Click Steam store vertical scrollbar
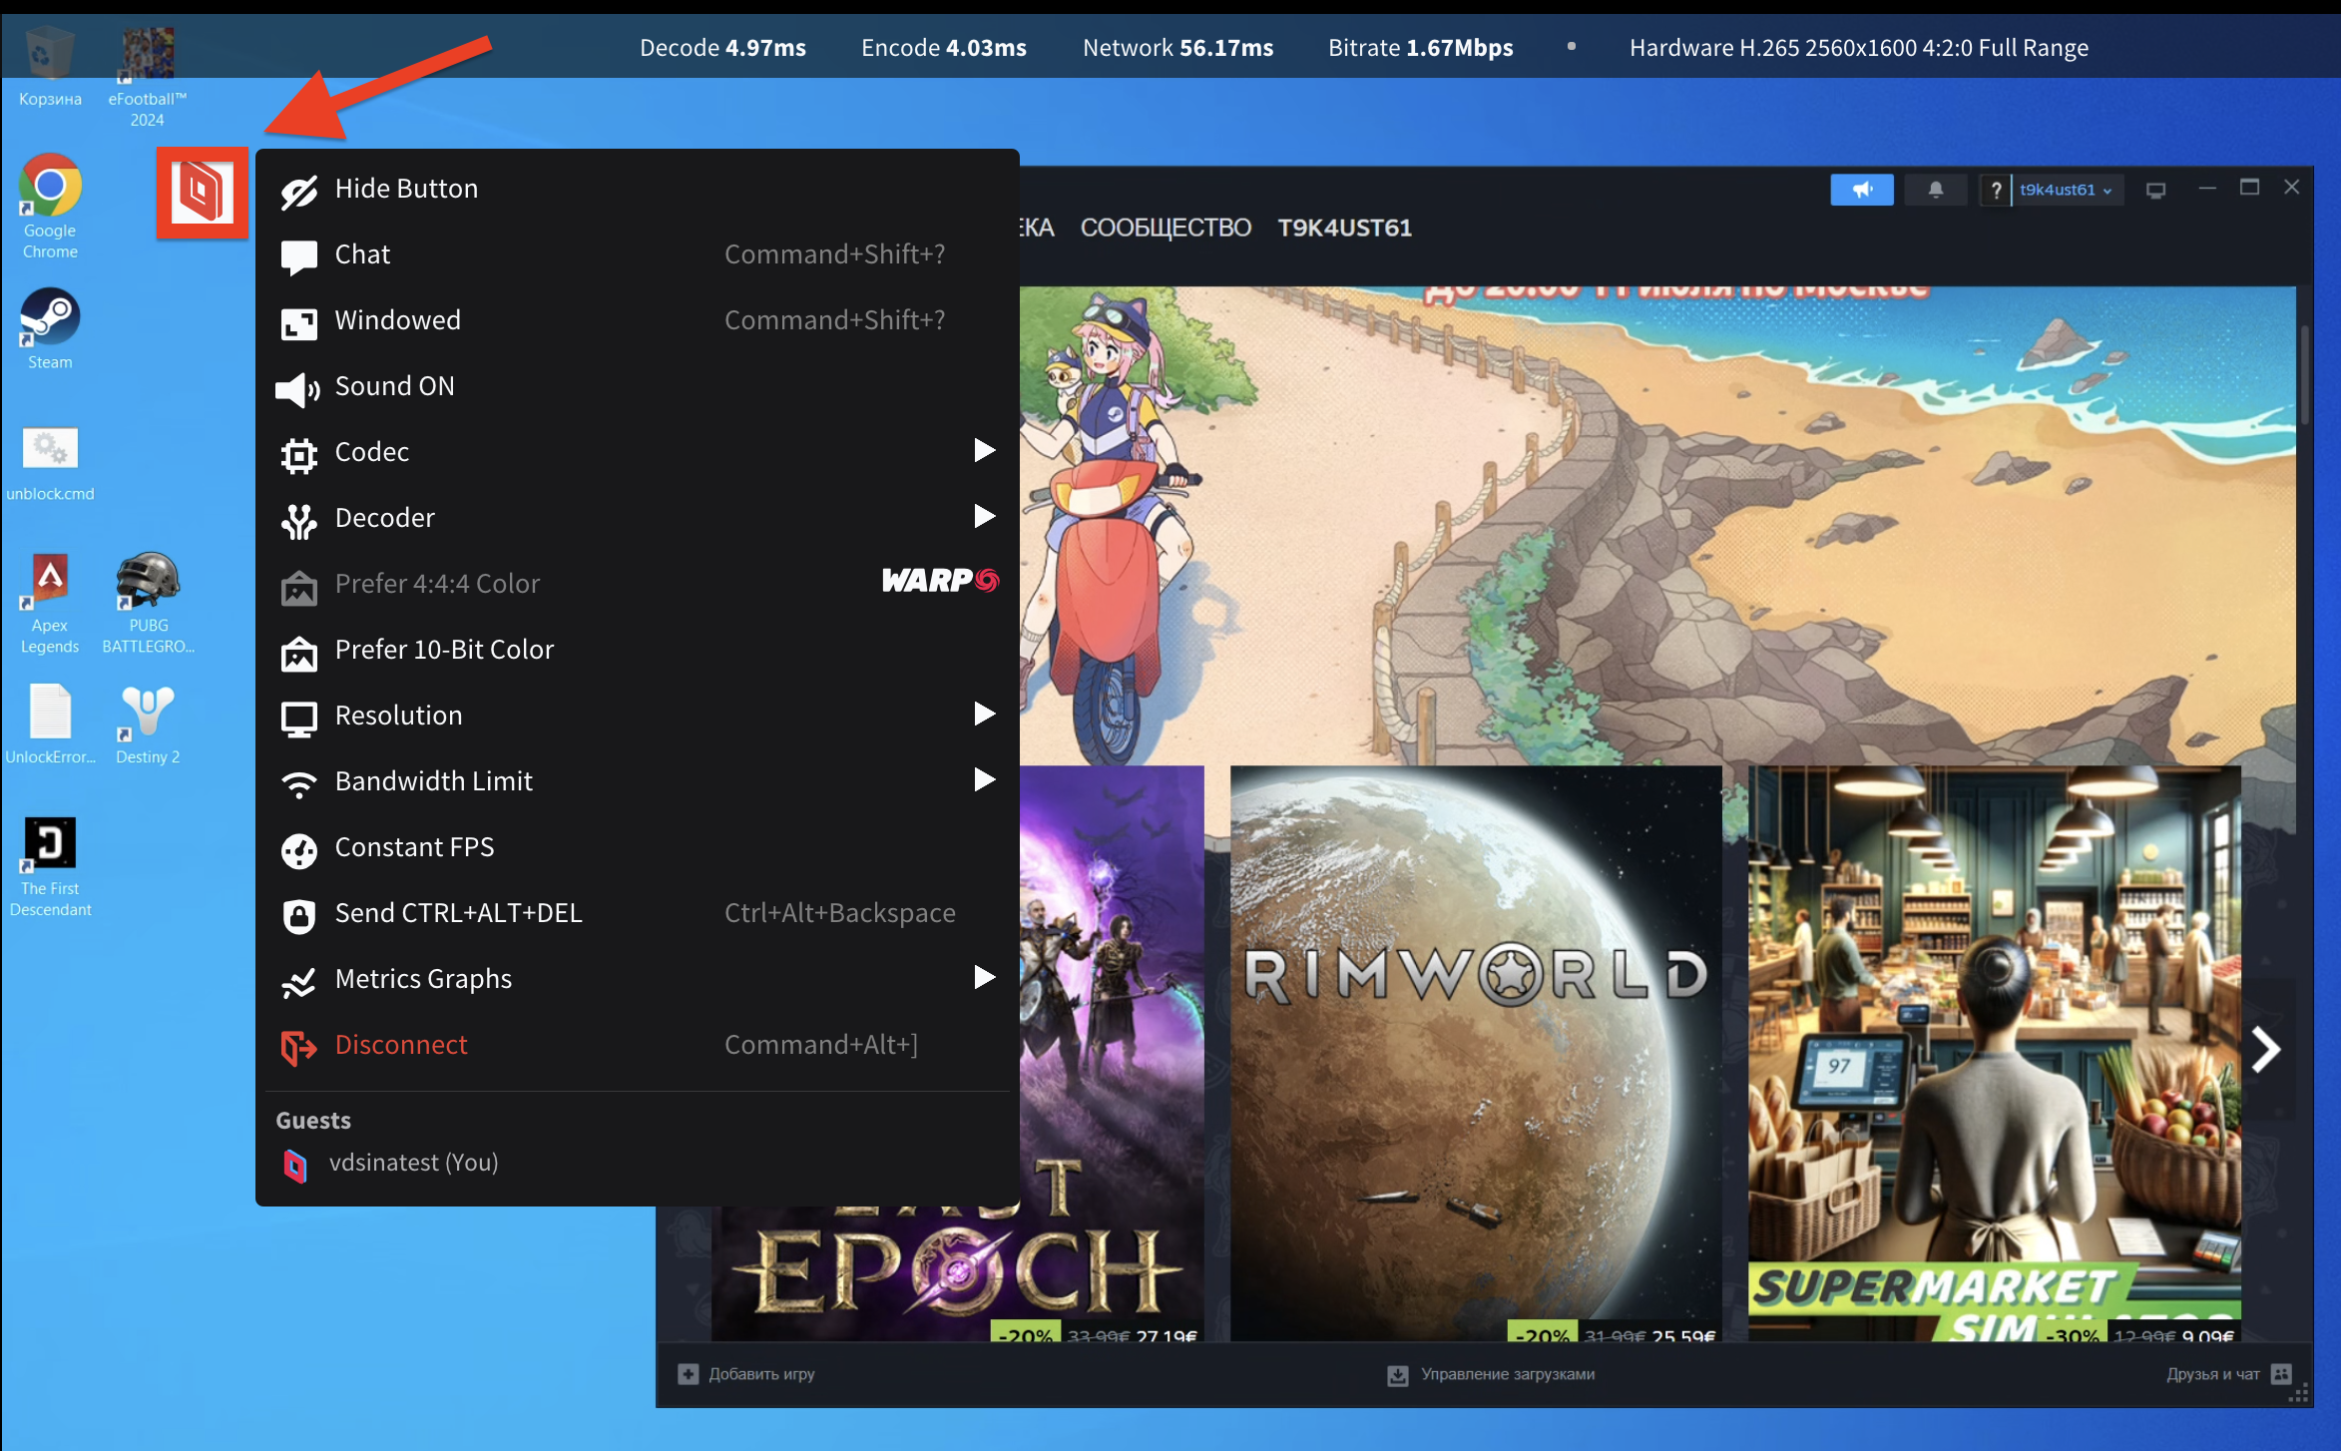 pyautogui.click(x=2305, y=374)
